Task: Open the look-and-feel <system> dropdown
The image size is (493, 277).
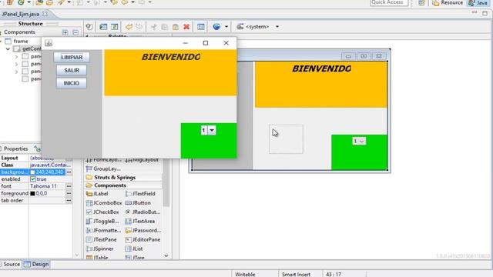Action: [277, 27]
